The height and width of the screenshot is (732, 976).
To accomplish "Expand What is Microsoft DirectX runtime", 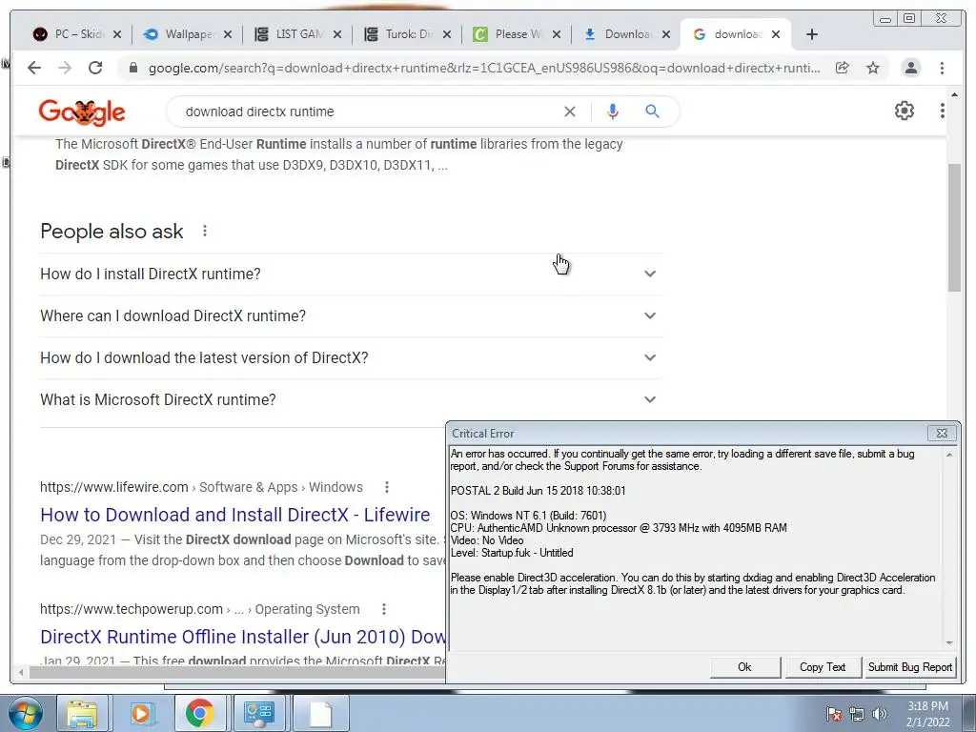I will [x=351, y=399].
